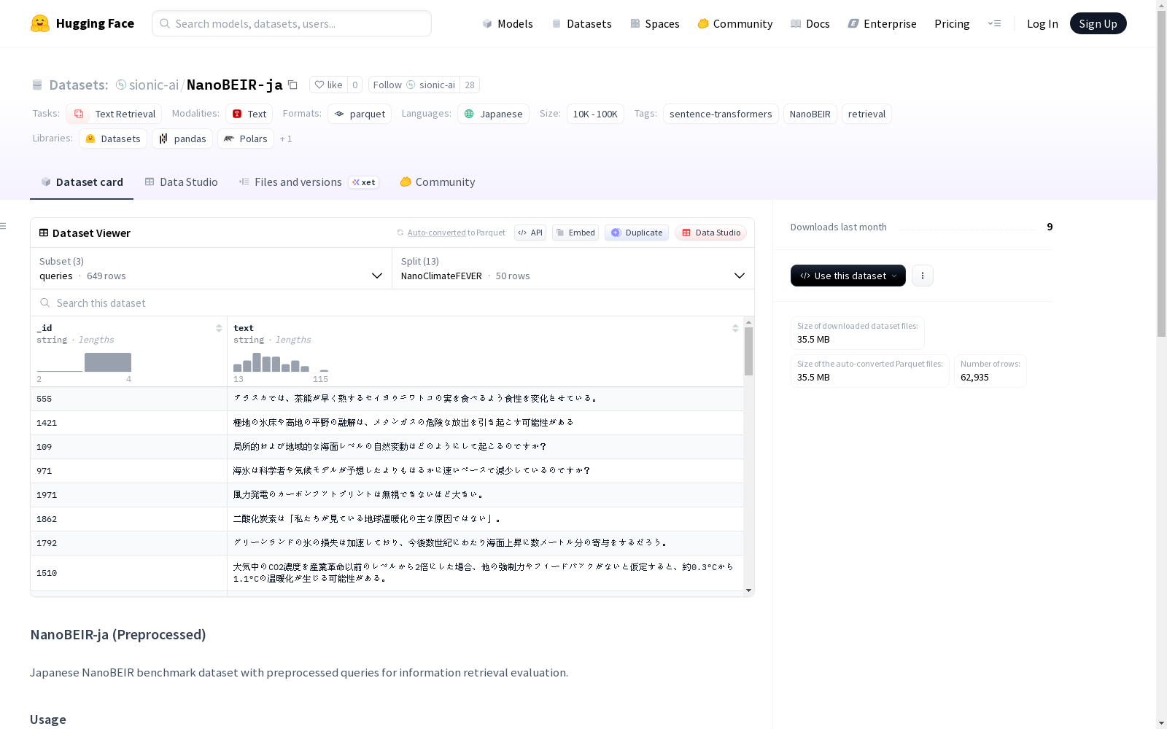Click the left-edge table of contents icon

tap(4, 226)
